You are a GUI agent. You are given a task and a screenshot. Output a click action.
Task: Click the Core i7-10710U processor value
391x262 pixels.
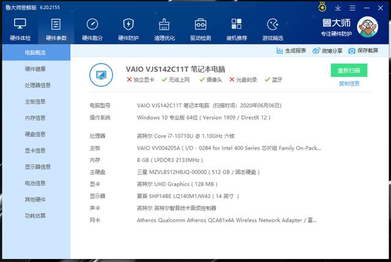click(186, 136)
